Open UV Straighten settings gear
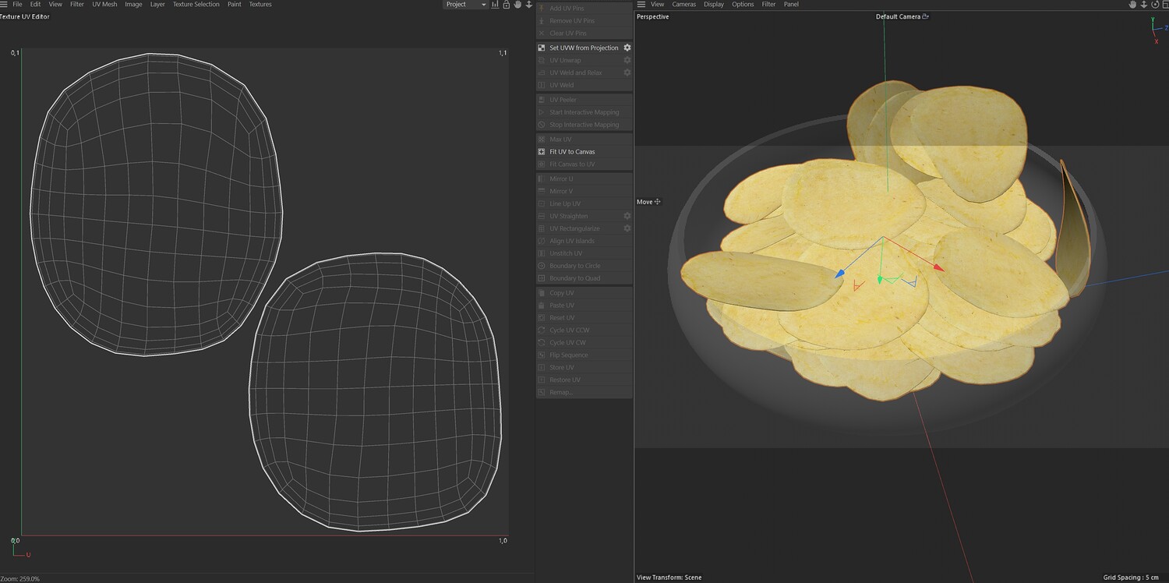This screenshot has width=1169, height=583. 627,216
